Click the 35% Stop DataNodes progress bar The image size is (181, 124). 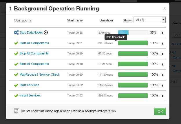coord(133,32)
